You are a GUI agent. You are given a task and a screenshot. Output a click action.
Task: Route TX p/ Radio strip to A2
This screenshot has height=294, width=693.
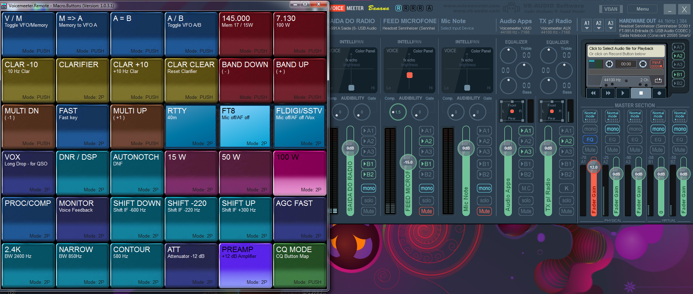567,141
